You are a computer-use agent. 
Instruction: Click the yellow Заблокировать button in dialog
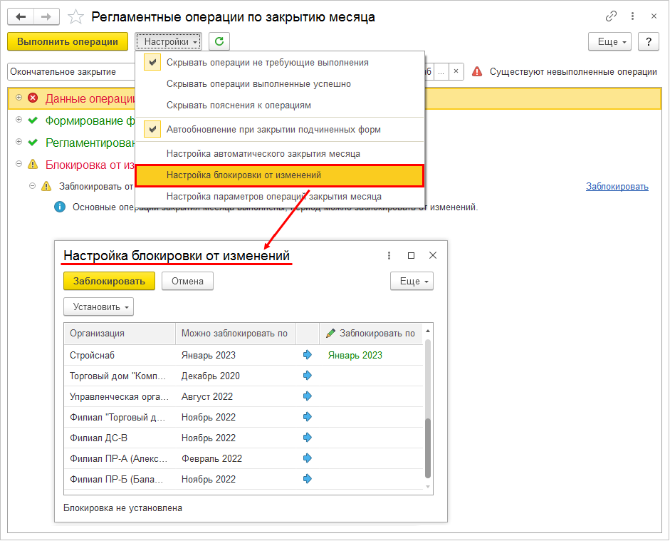coord(109,281)
